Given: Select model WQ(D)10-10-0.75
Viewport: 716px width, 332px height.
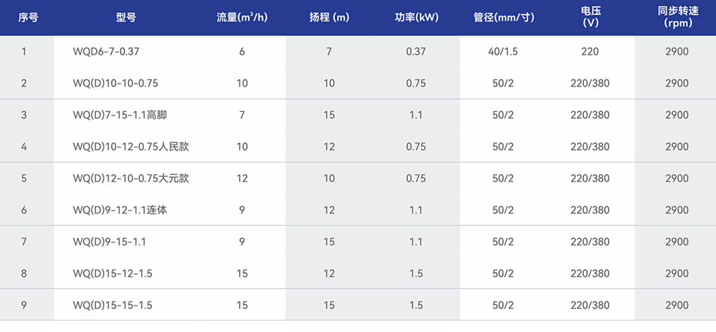Looking at the screenshot, I should tap(115, 83).
